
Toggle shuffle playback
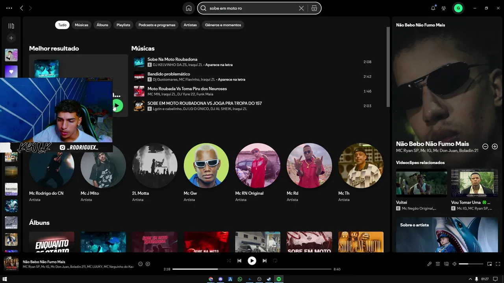[229, 261]
